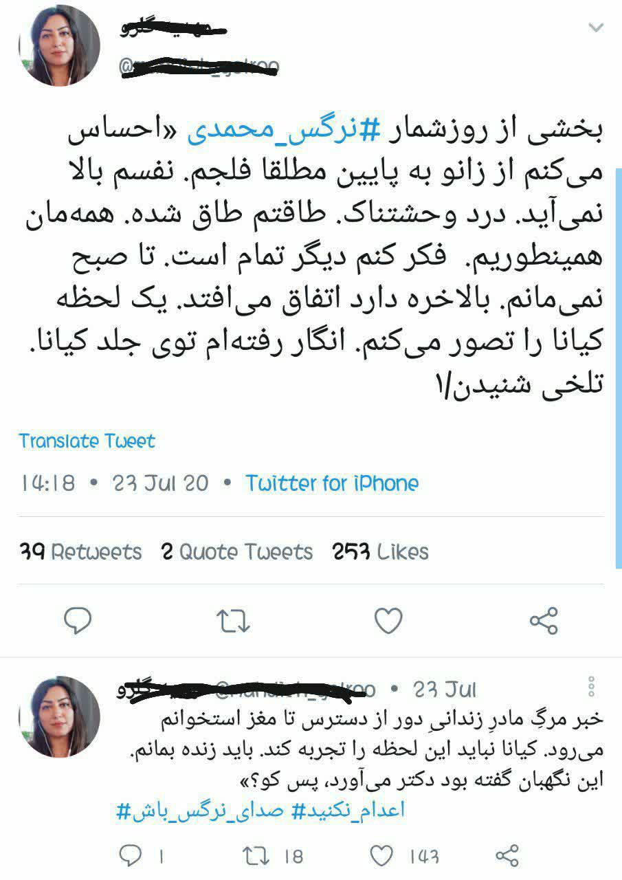Share the reply tweet
622x880 pixels.
click(x=507, y=856)
